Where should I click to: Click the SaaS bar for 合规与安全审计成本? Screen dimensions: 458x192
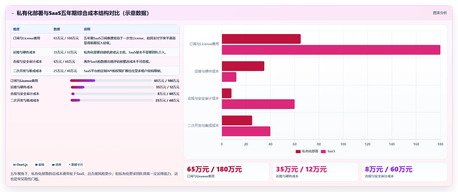tap(258, 104)
